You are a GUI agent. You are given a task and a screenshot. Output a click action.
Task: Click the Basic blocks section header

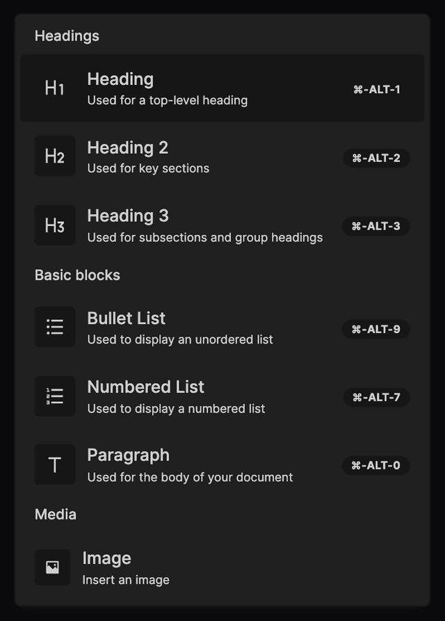tap(77, 275)
